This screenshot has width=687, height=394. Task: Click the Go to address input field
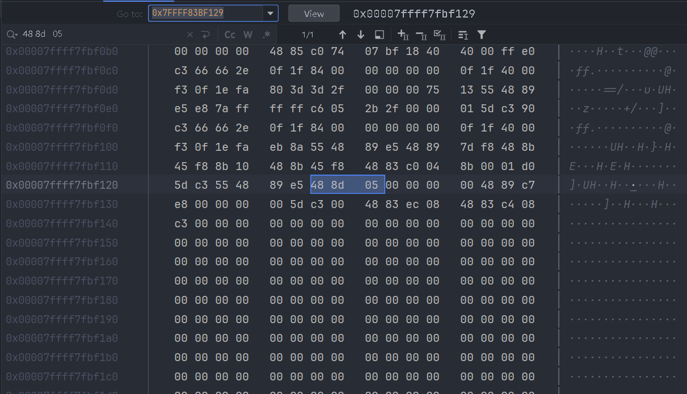point(204,14)
